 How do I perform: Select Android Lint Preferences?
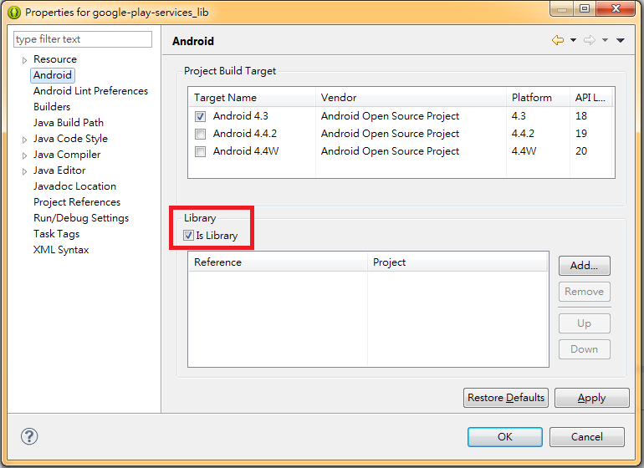pos(91,91)
